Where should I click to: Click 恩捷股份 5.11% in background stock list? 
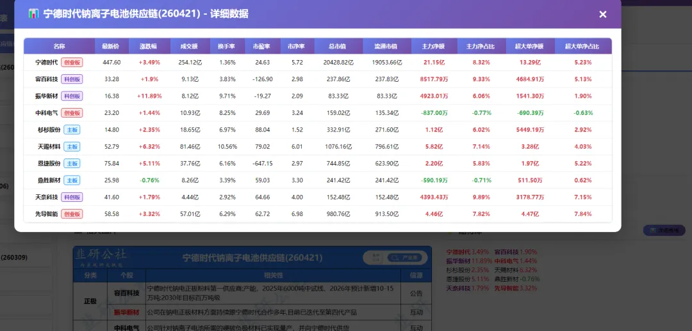468,279
